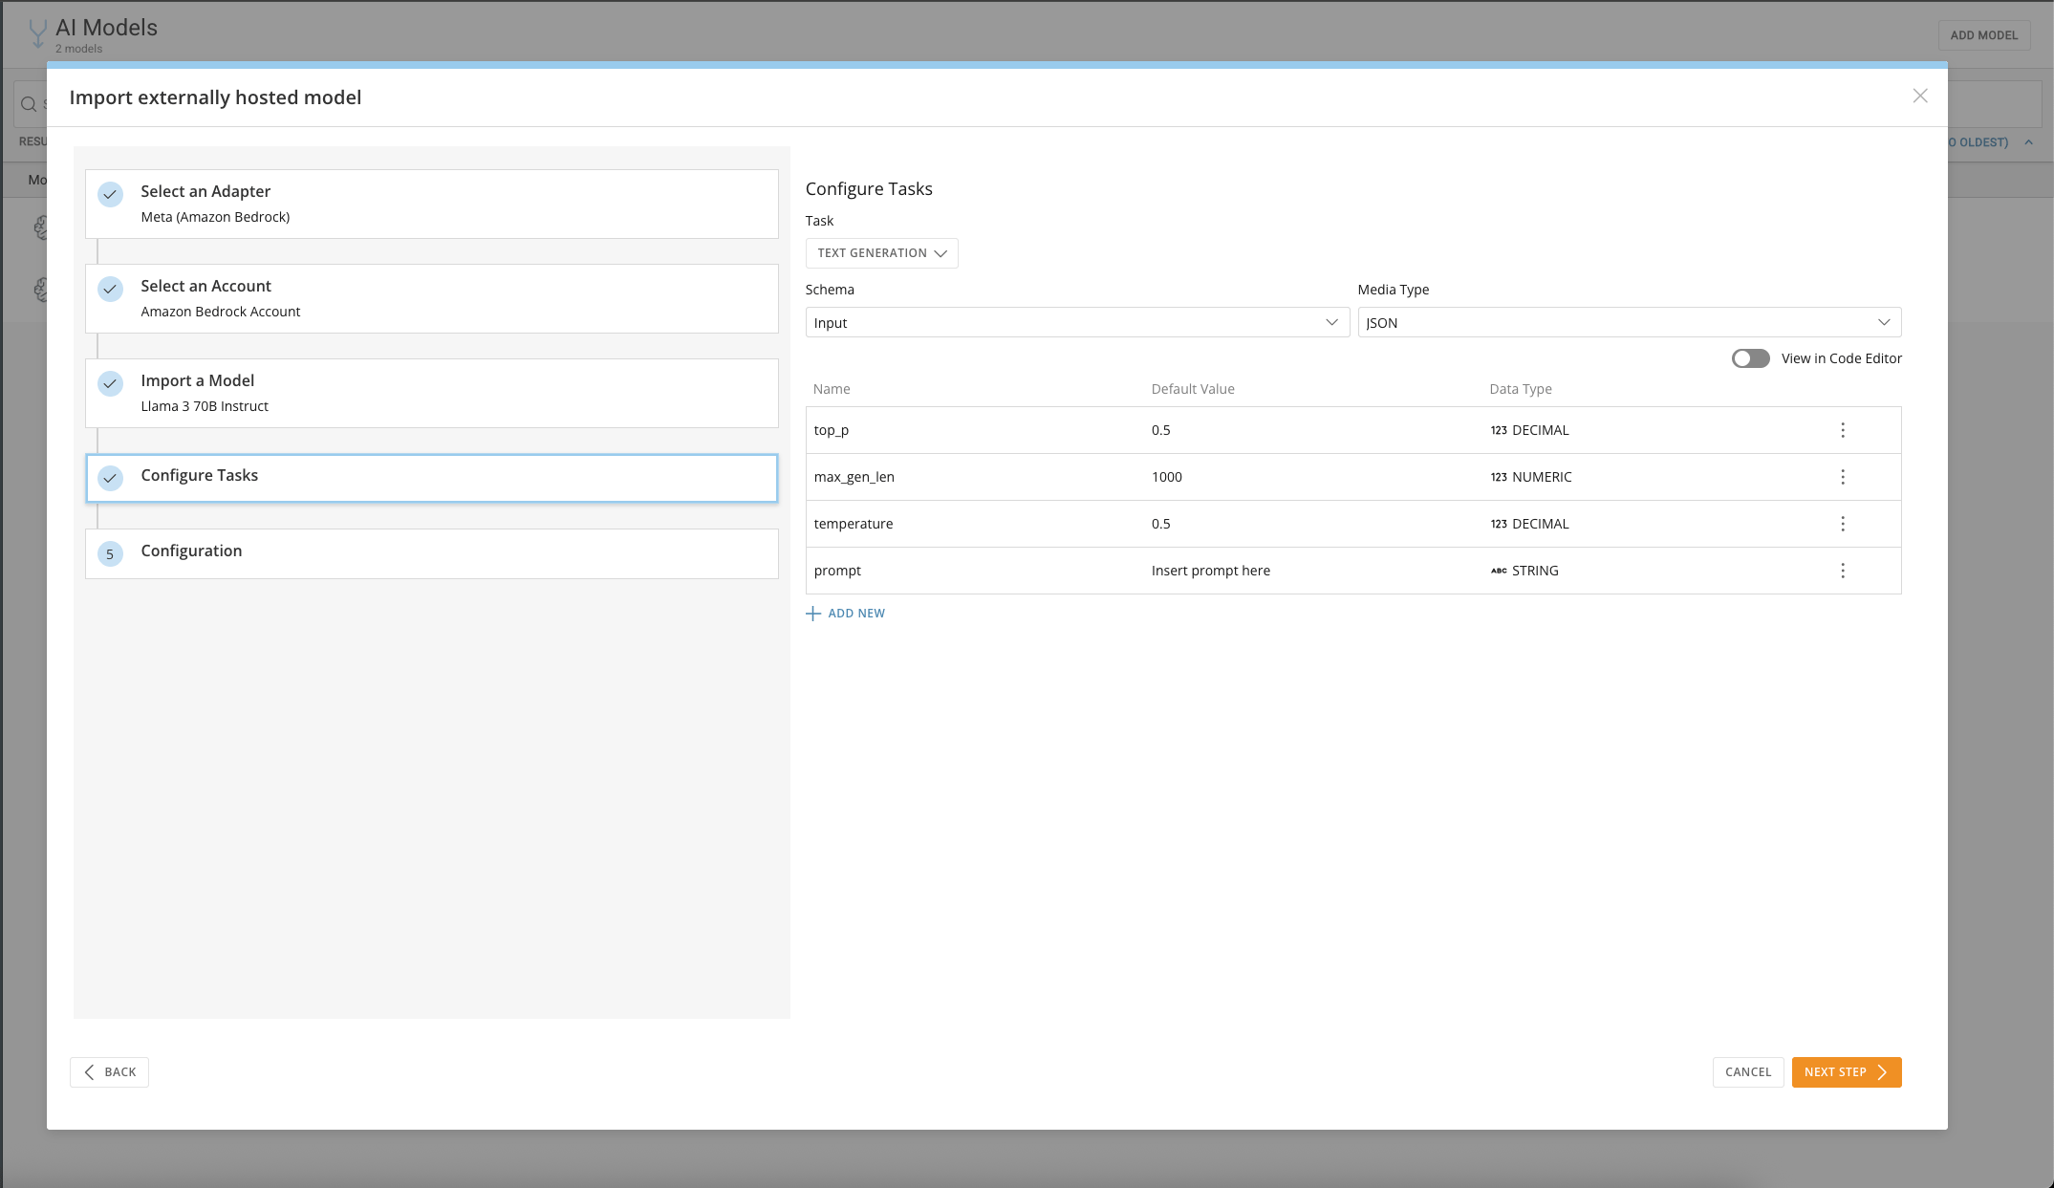2054x1188 pixels.
Task: Click the Data Type column header
Action: tap(1521, 389)
